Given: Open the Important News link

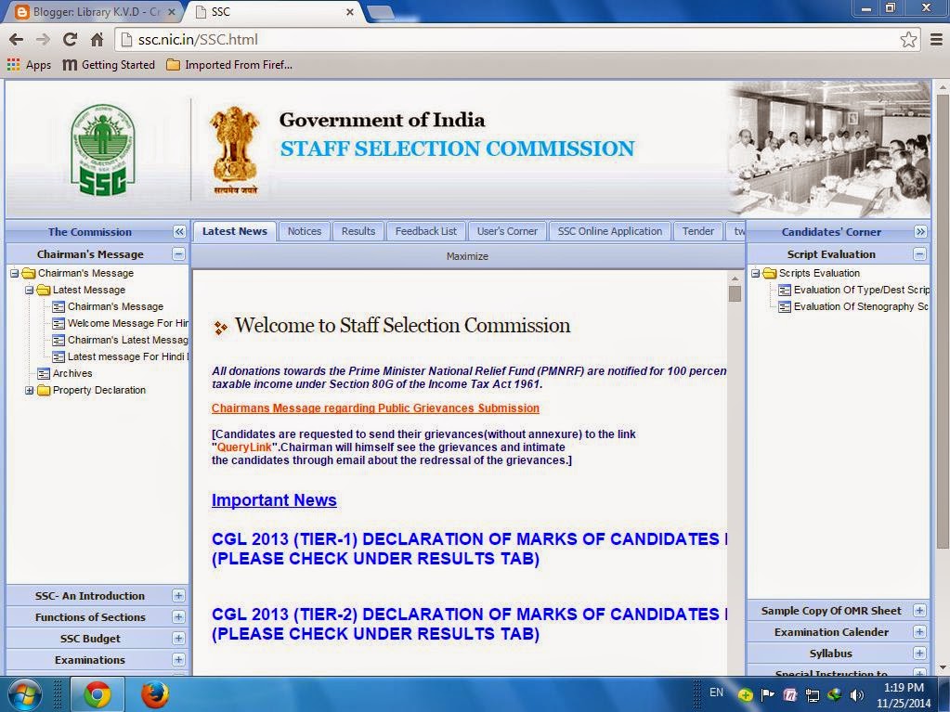Looking at the screenshot, I should (x=274, y=500).
